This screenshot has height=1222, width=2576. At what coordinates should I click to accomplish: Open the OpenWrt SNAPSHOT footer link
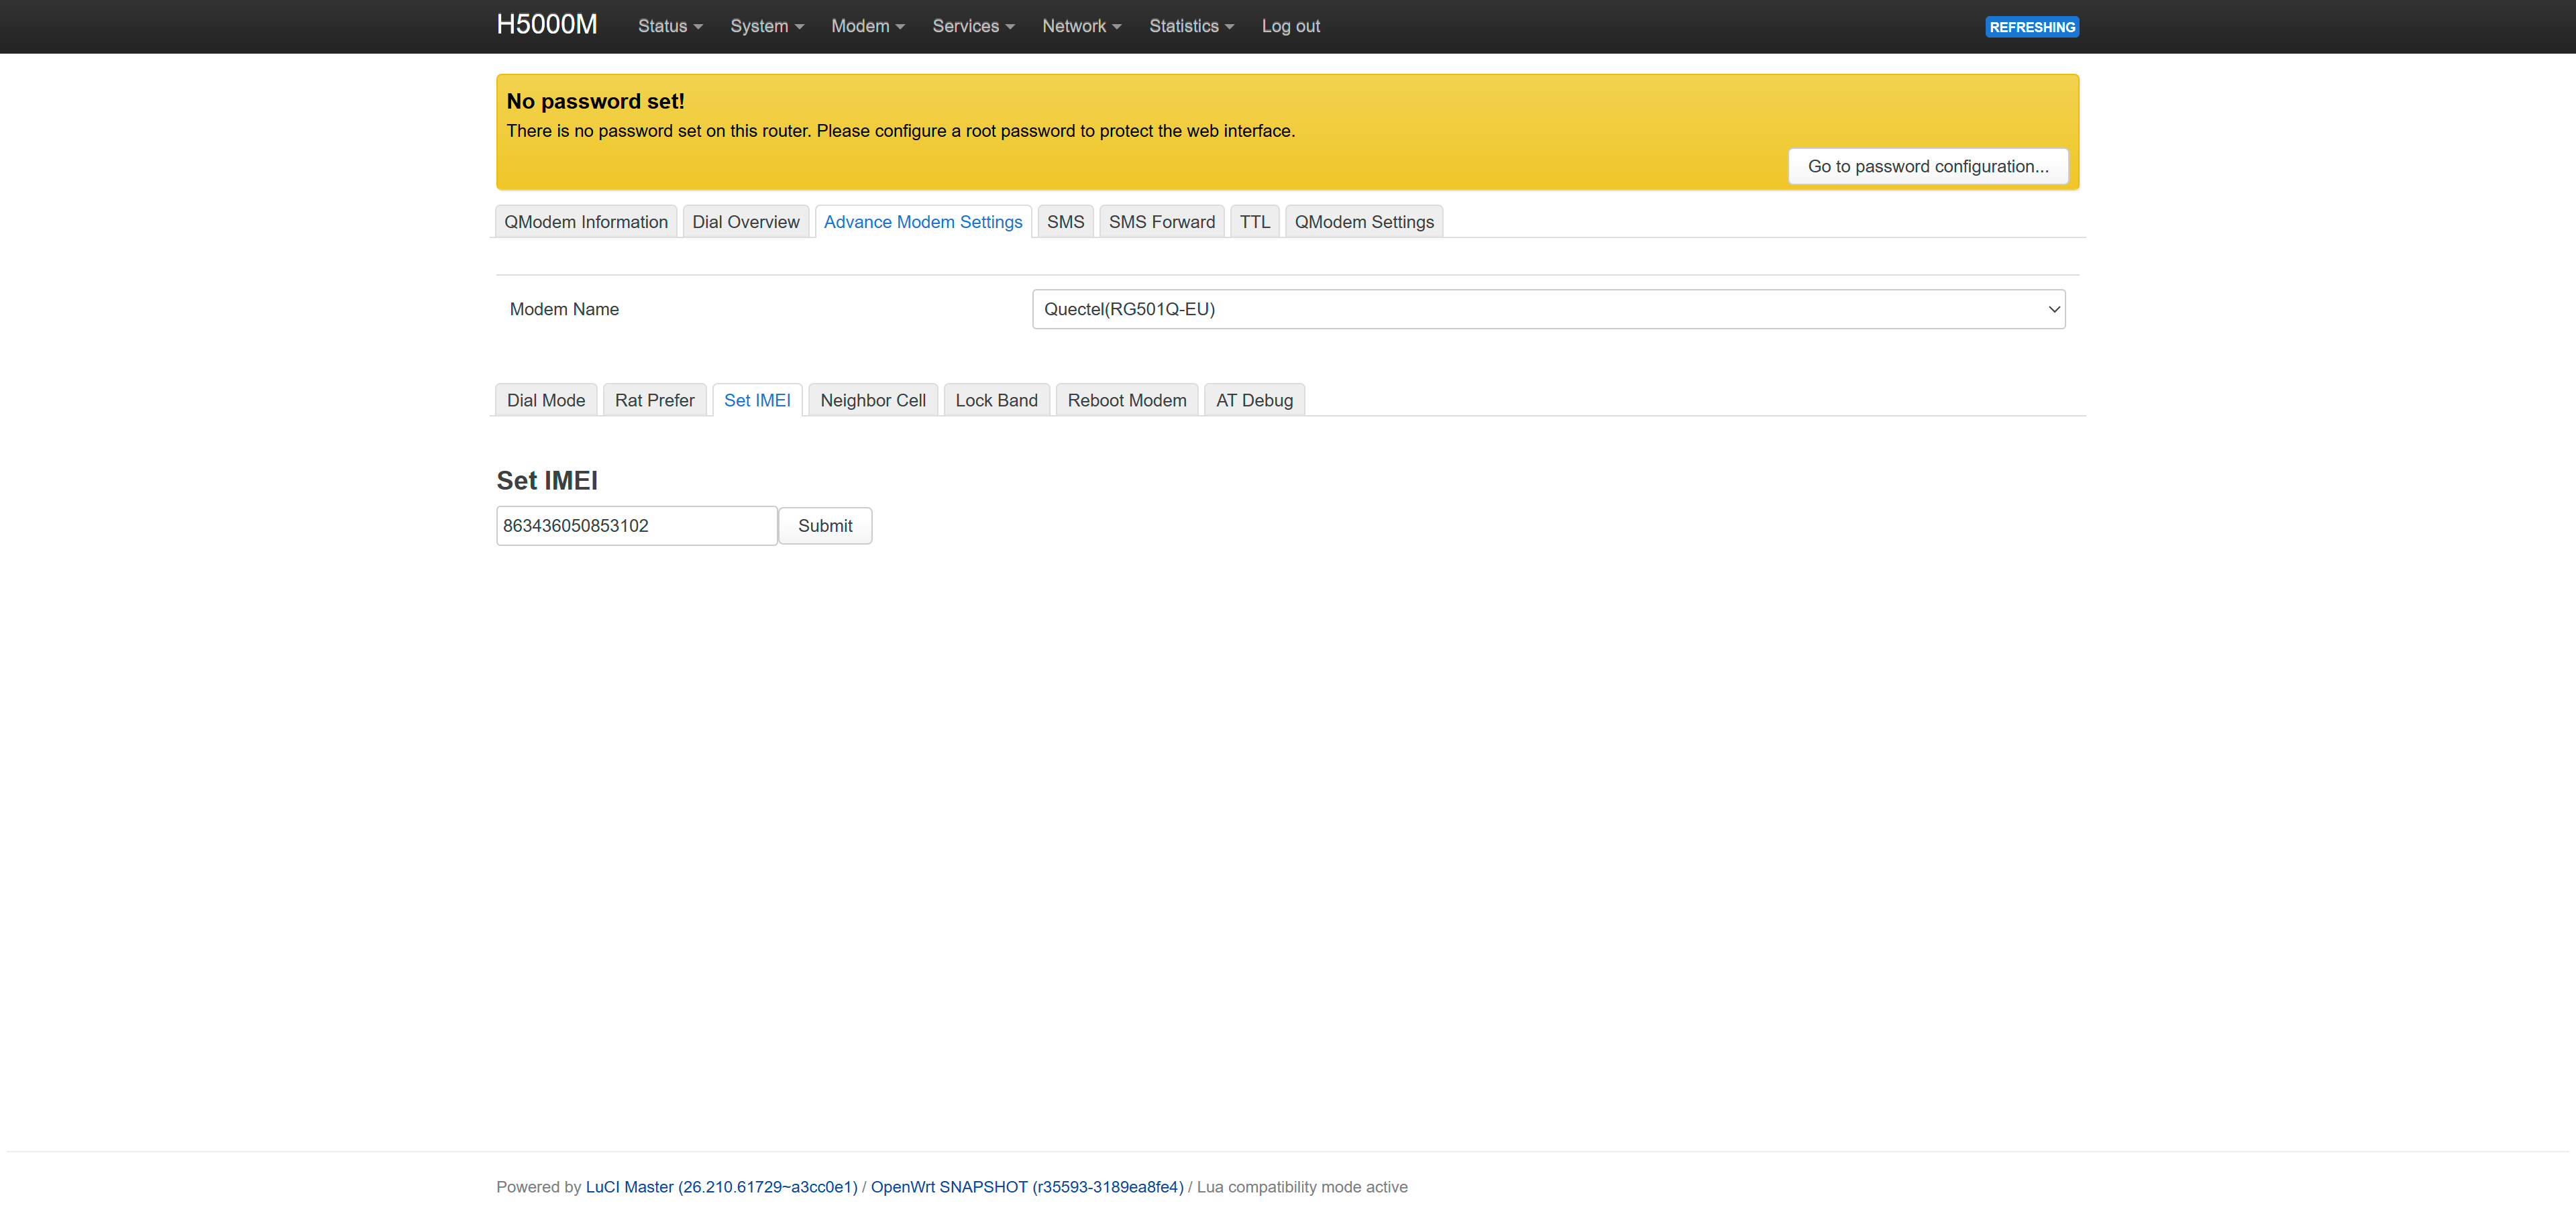[x=1027, y=1187]
